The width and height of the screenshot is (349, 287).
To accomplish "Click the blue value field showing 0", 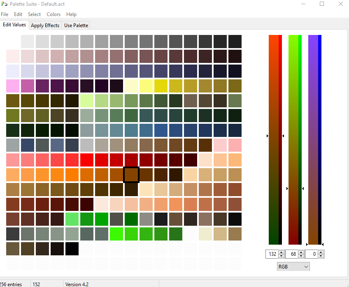I will (312, 254).
